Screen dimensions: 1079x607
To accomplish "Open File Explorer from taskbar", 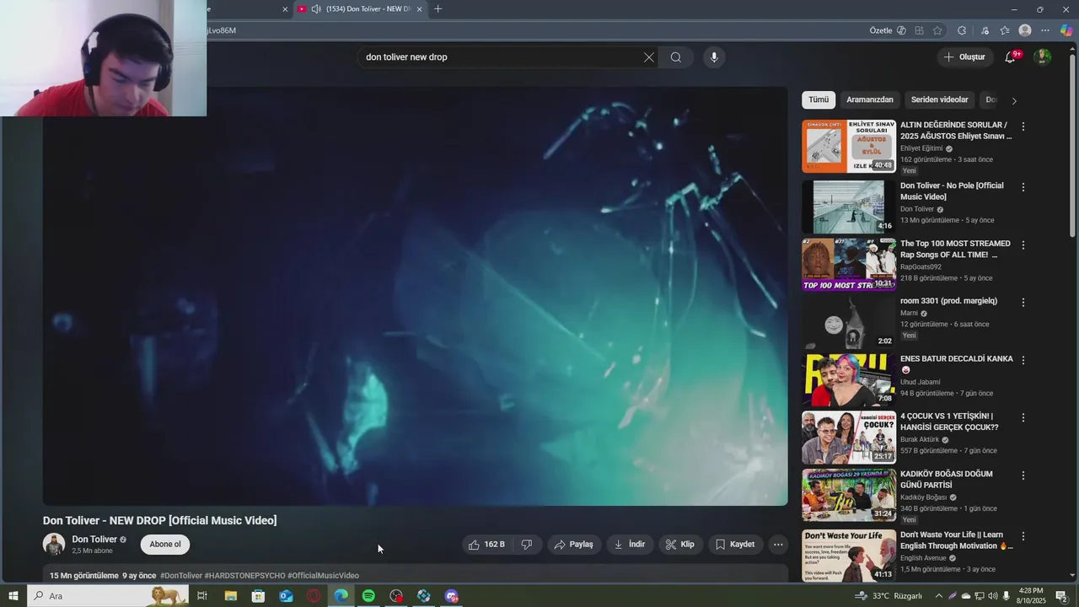I will (x=230, y=596).
